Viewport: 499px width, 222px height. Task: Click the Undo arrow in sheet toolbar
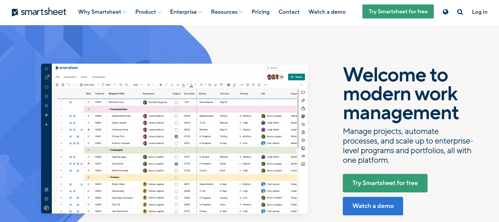[x=68, y=85]
